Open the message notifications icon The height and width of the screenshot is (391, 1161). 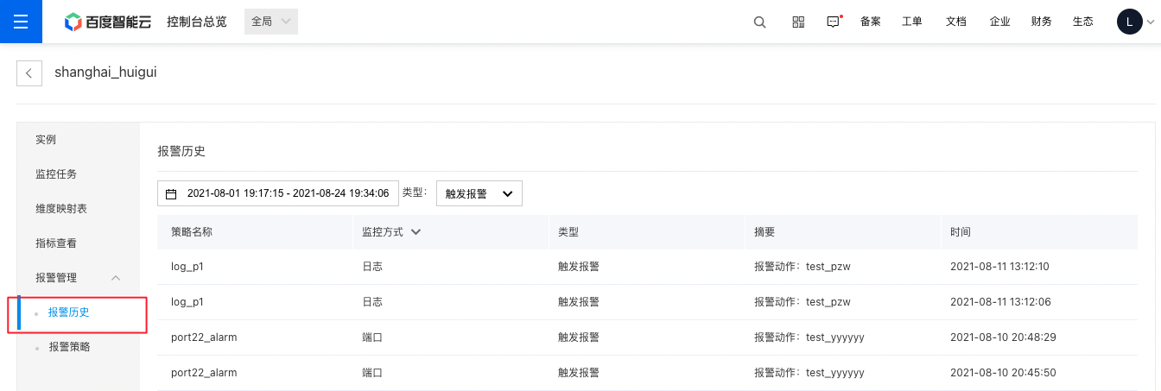(x=834, y=22)
